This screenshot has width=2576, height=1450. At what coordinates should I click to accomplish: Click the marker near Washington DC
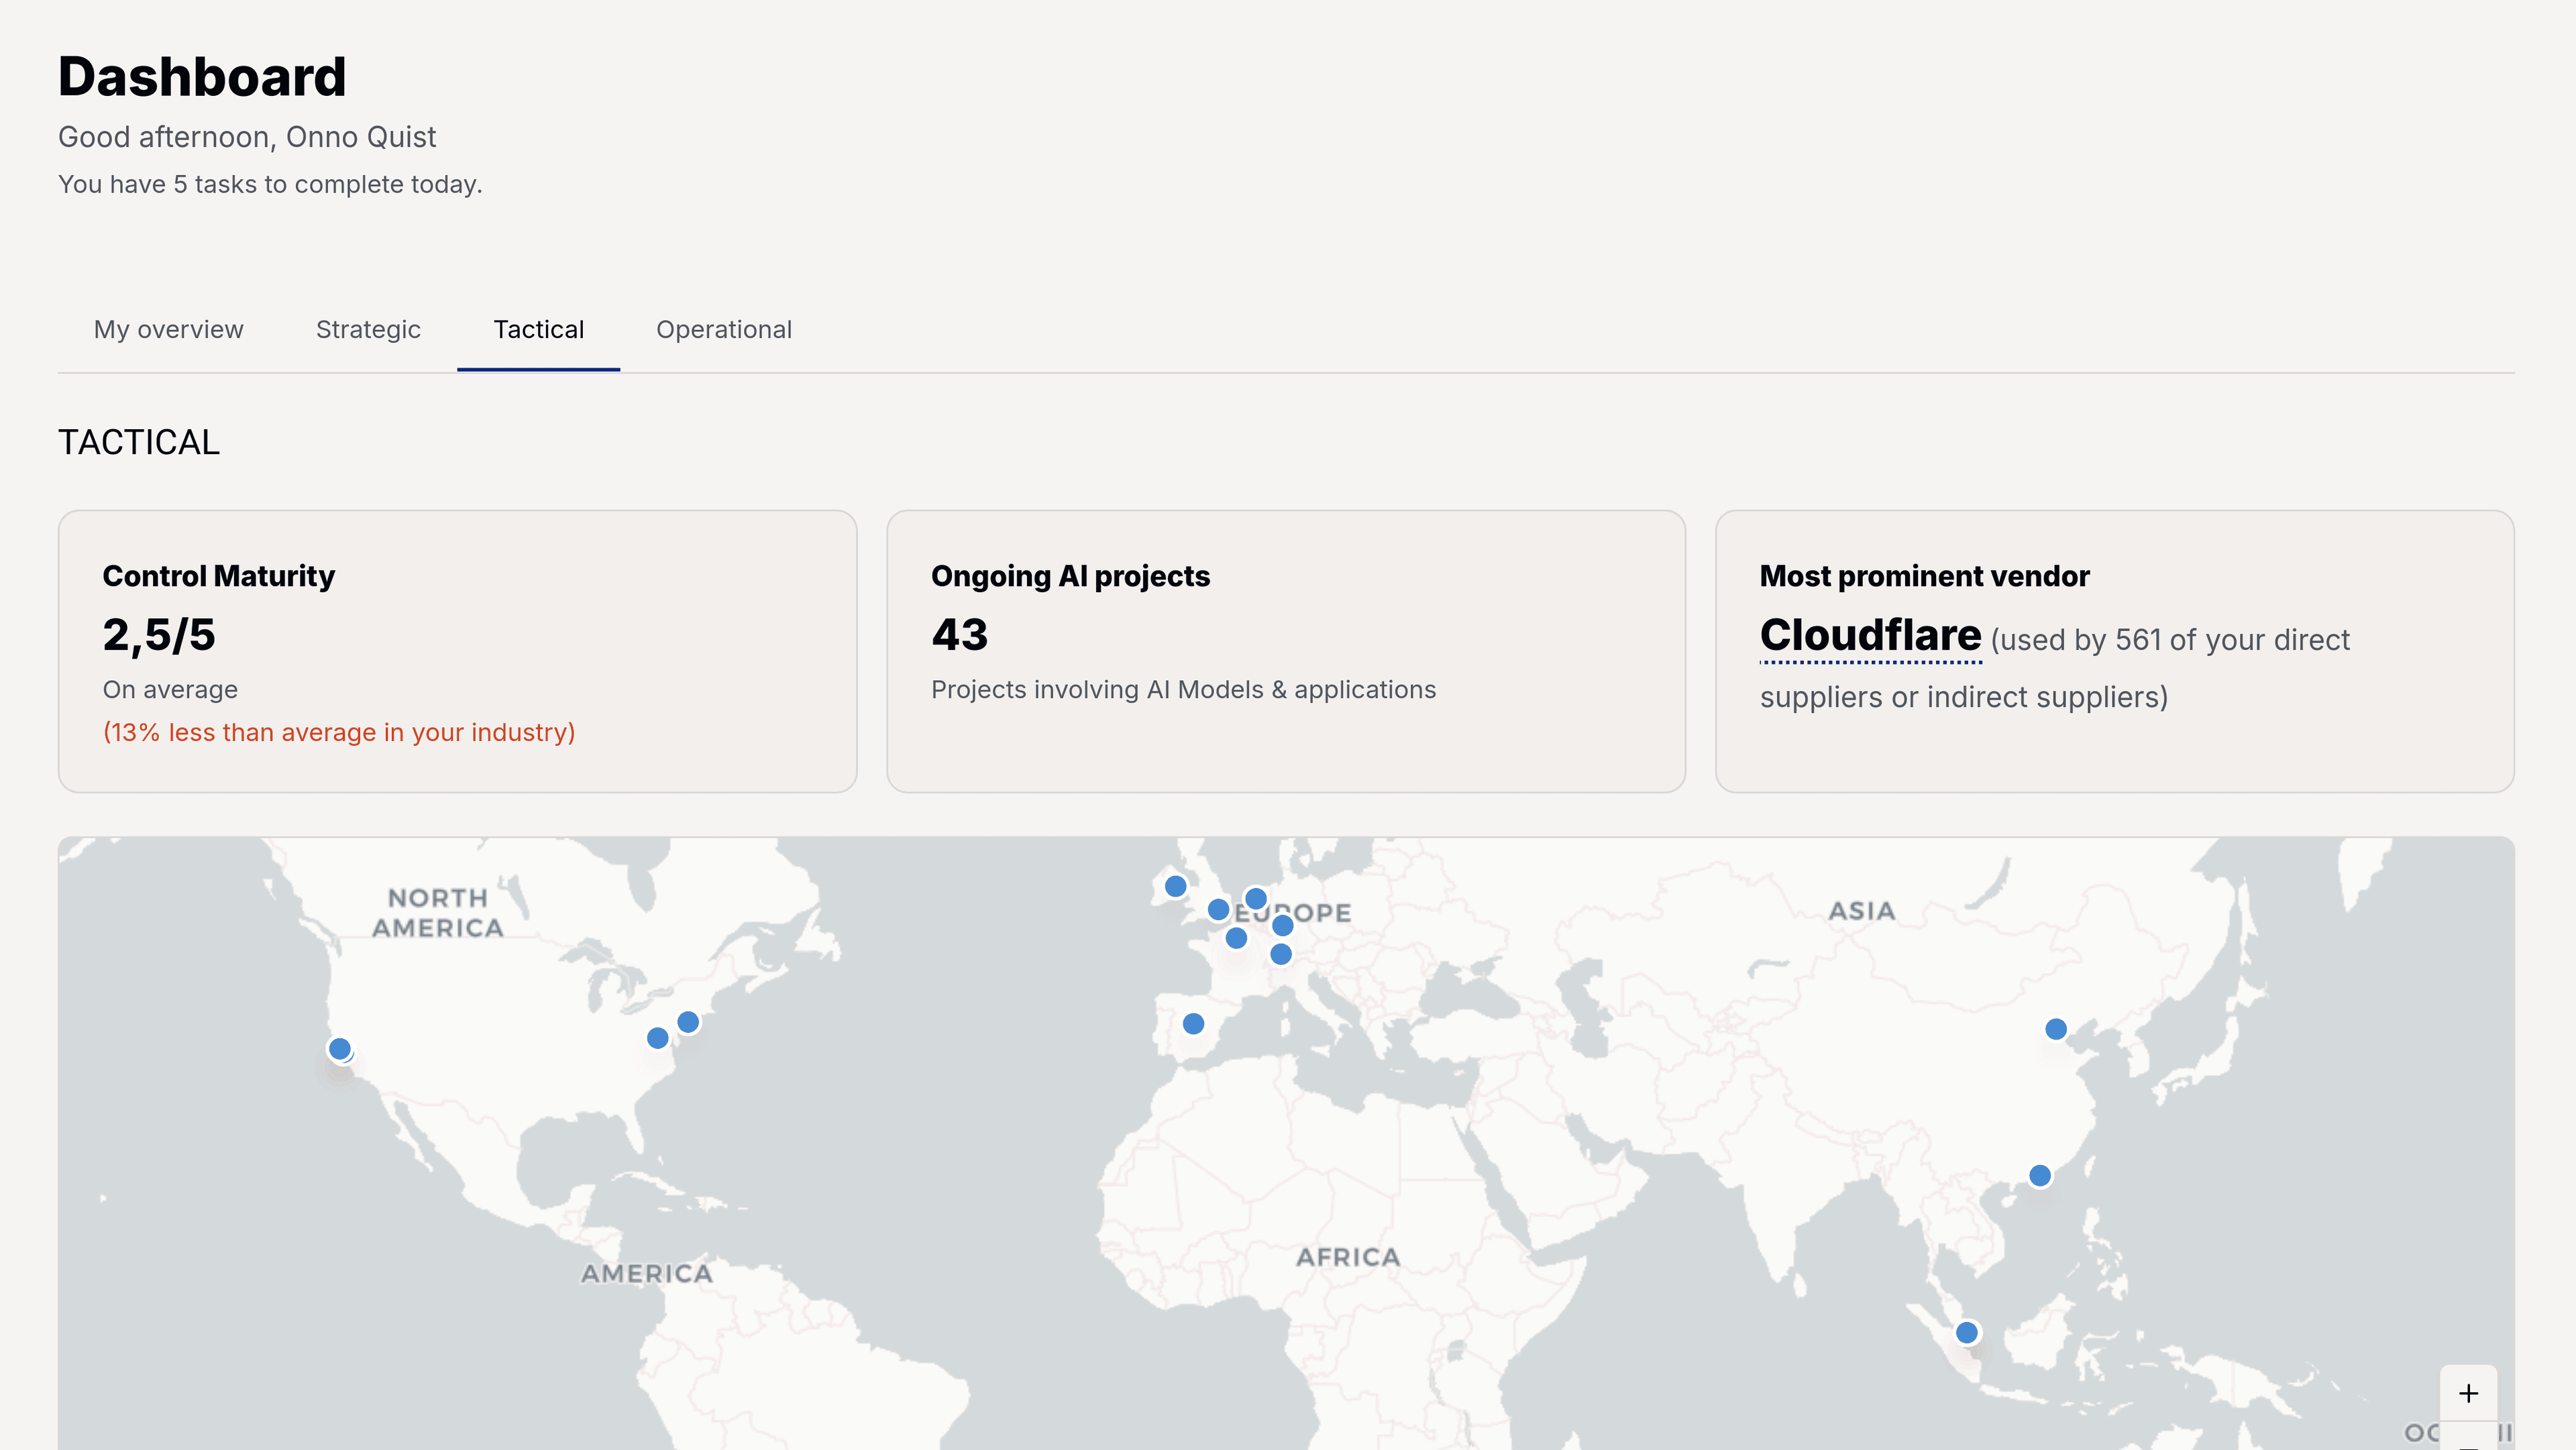pyautogui.click(x=657, y=1038)
